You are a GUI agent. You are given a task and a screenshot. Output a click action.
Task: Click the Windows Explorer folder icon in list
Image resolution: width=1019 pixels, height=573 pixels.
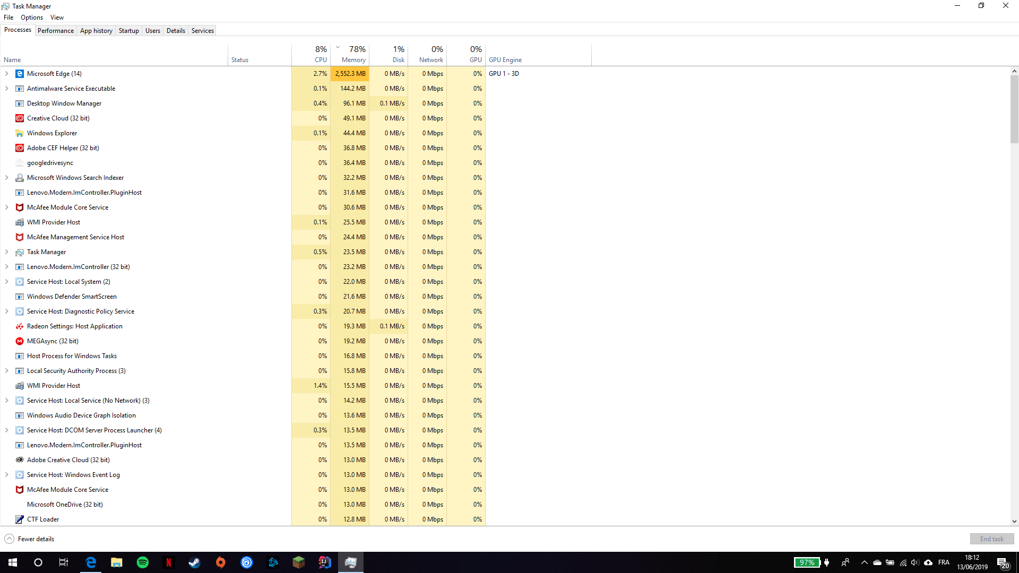pos(20,133)
